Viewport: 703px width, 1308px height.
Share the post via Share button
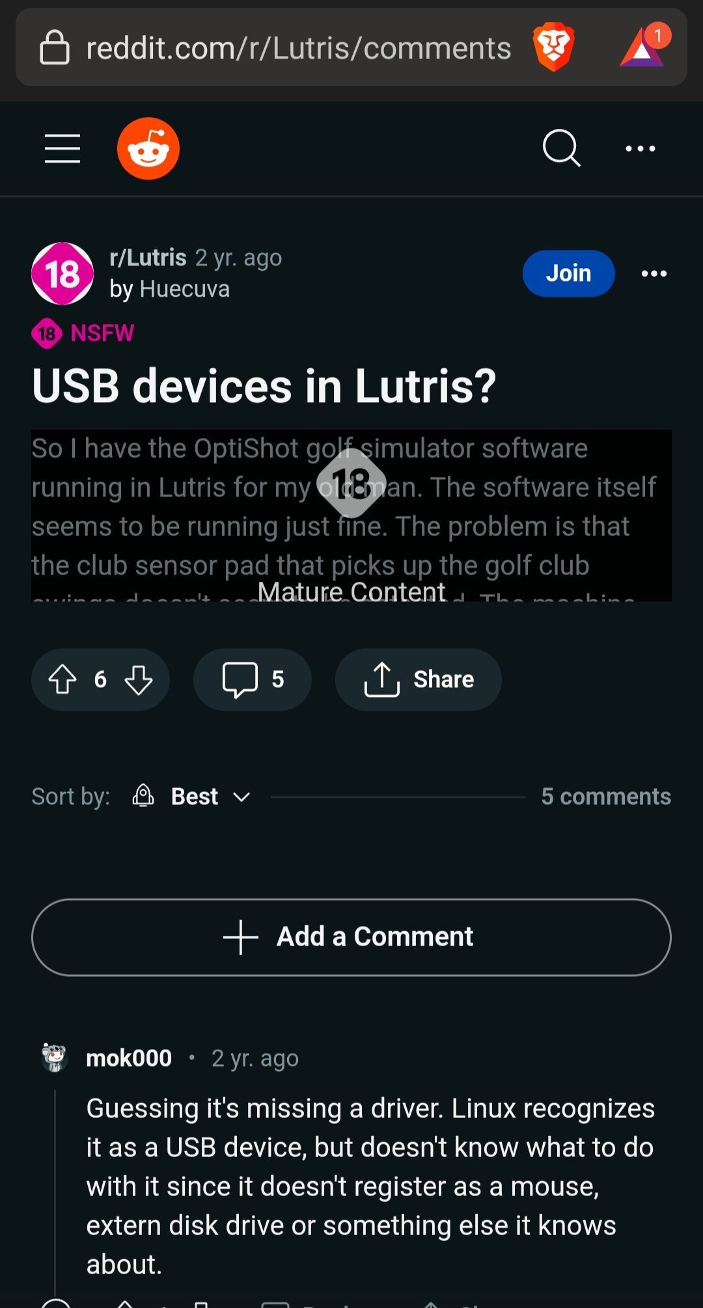click(x=419, y=679)
